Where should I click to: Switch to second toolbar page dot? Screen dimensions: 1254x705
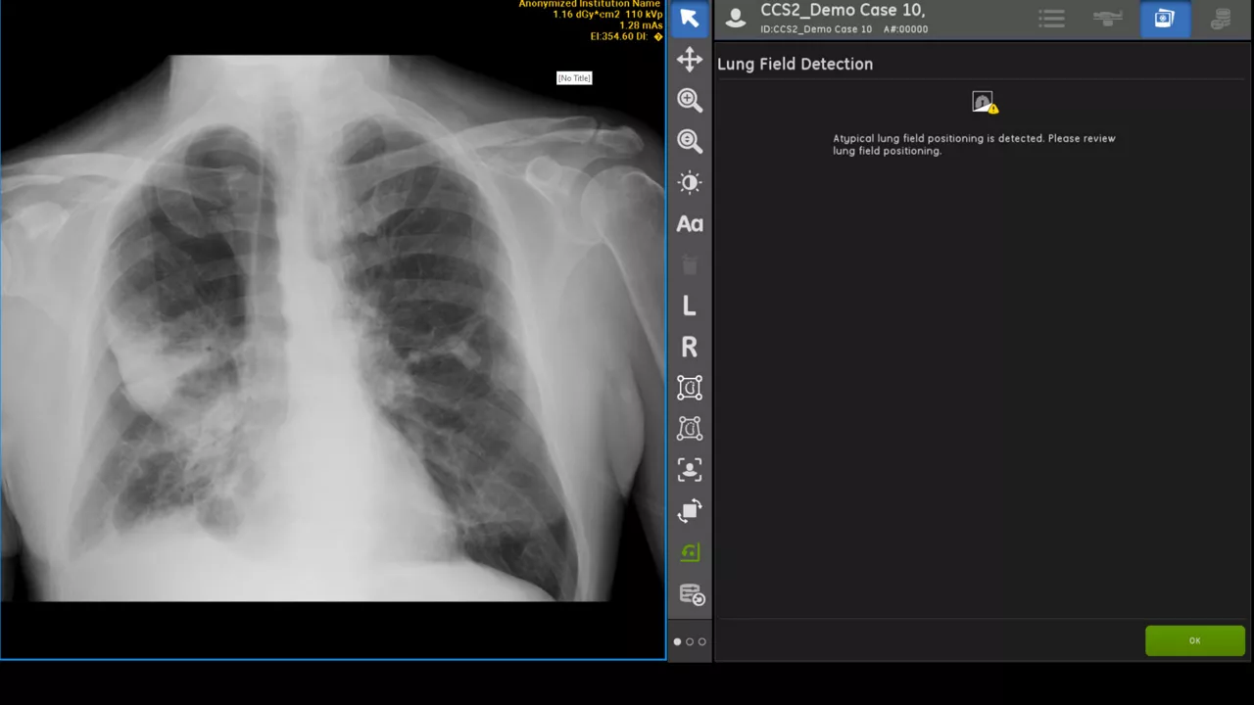pos(690,642)
